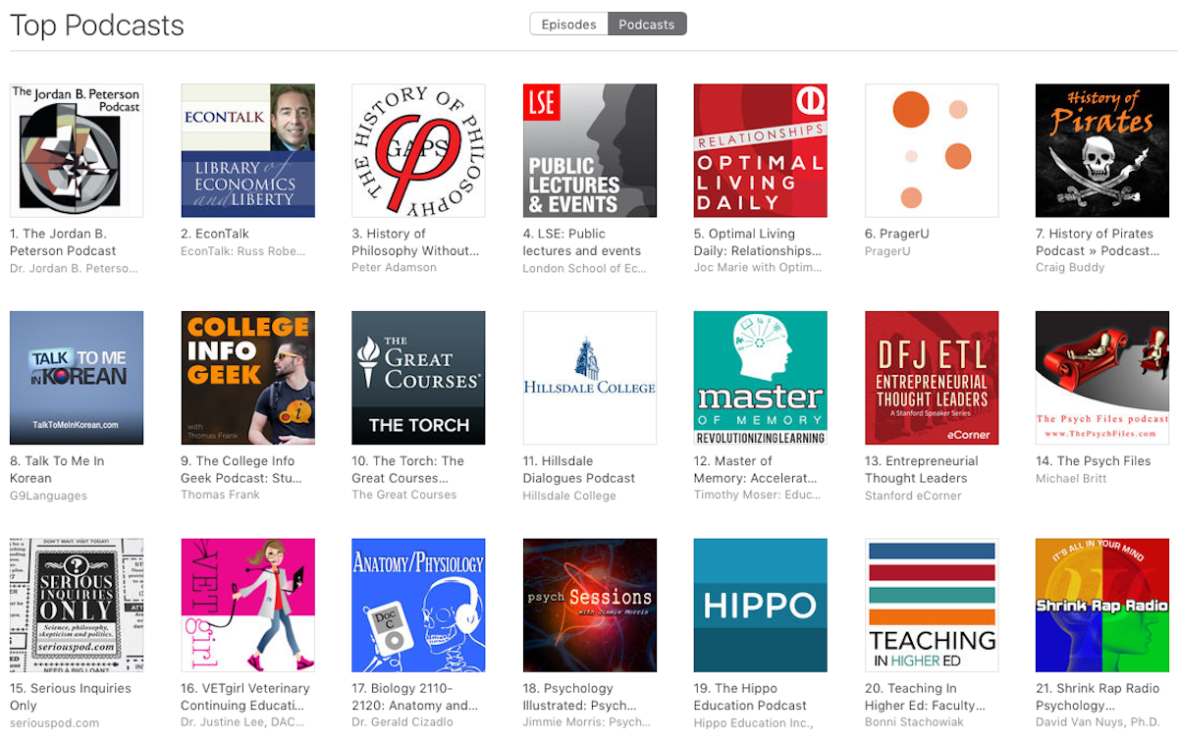This screenshot has width=1178, height=742.
Task: Select author name 'Bonni Stachowiak'
Action: pyautogui.click(x=916, y=723)
